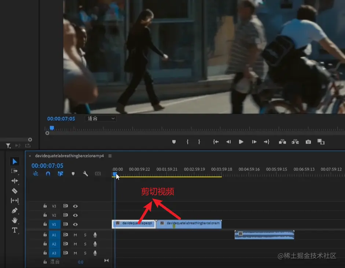Enable voice-over record on A1
Screen dimensions: 345x268
95,235
